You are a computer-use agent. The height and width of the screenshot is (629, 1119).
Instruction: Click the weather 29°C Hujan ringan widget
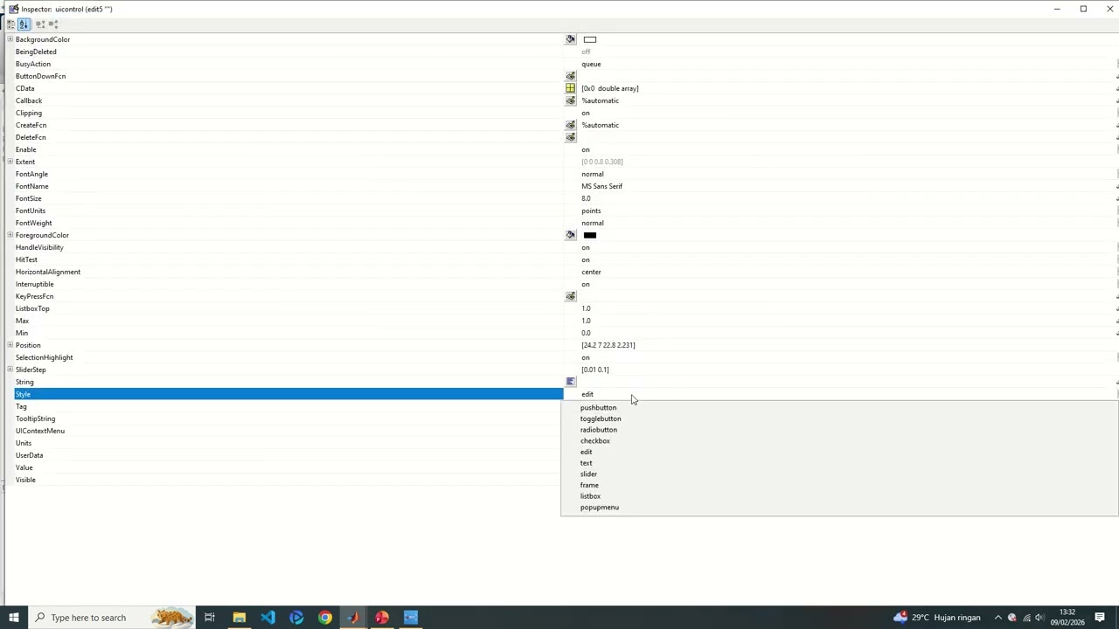936,618
